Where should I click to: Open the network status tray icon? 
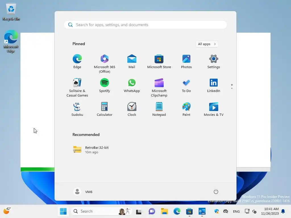247,211
